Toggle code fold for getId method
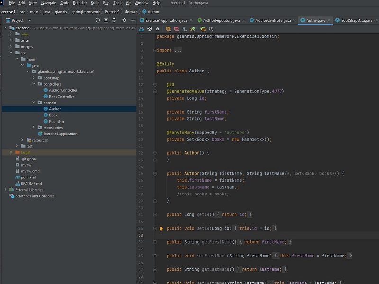 (x=155, y=215)
